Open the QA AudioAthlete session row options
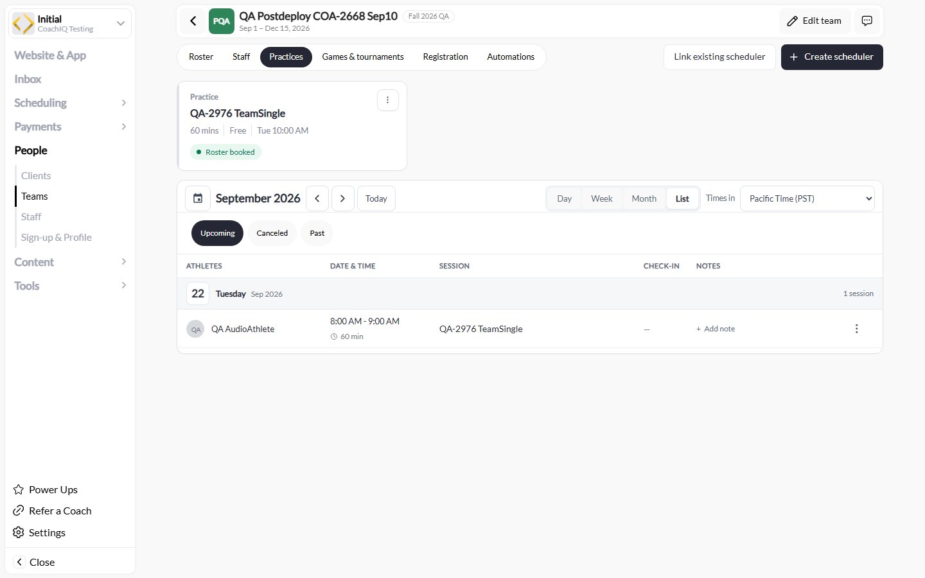 [x=856, y=329]
